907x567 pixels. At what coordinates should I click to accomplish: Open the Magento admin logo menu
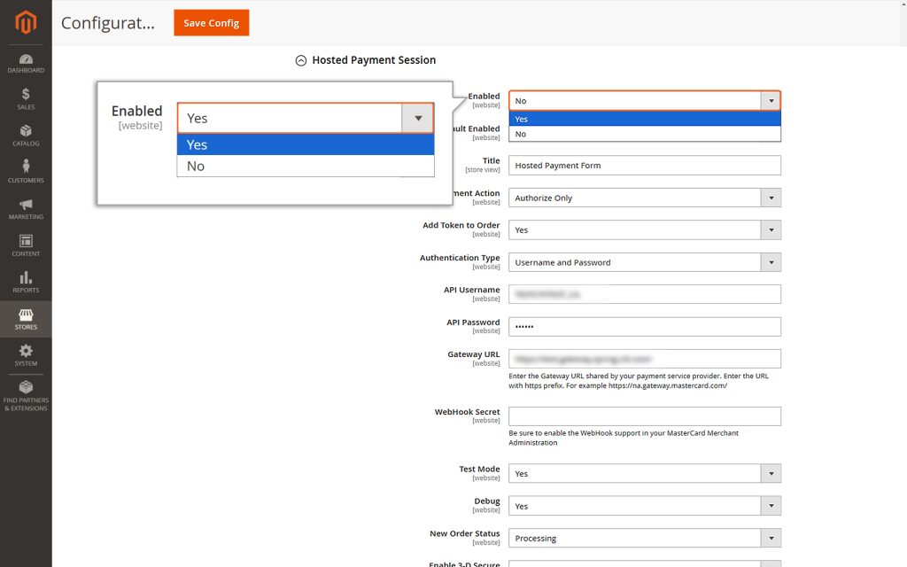[x=26, y=24]
